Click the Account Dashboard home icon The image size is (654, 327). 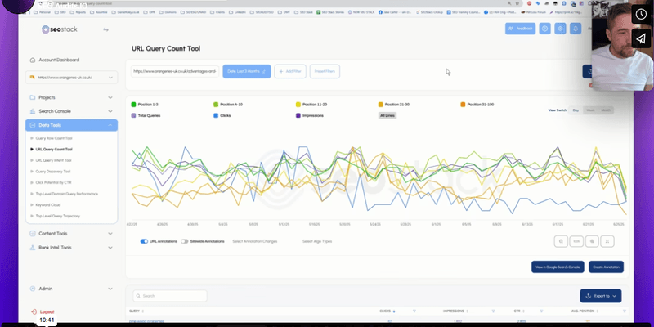(x=33, y=60)
